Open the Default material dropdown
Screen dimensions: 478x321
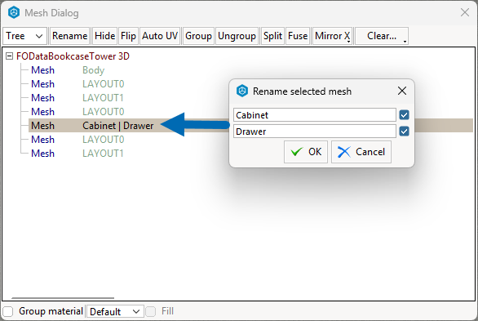115,311
